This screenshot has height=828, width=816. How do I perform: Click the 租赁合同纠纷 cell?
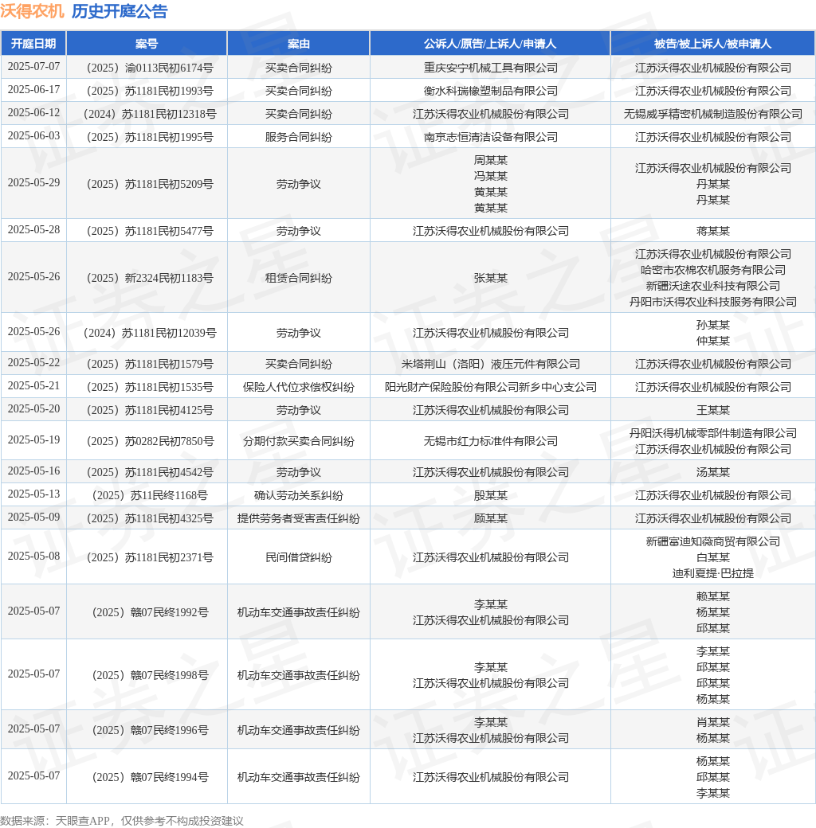click(299, 278)
